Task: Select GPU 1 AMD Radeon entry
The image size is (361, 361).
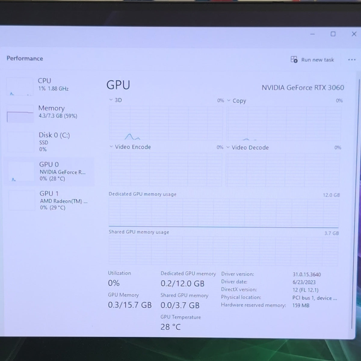Action: (50, 200)
